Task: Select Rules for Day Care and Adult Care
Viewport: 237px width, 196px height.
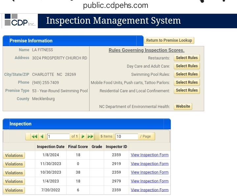Action: pyautogui.click(x=187, y=66)
